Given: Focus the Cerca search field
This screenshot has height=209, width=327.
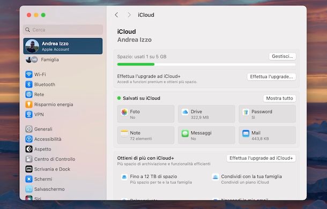Looking at the screenshot, I should [63, 29].
